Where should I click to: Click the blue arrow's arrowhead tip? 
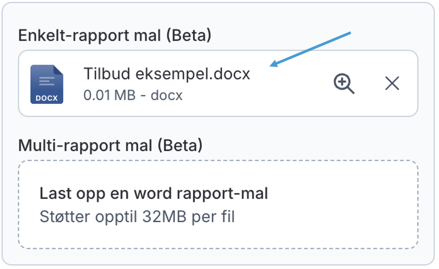point(271,66)
